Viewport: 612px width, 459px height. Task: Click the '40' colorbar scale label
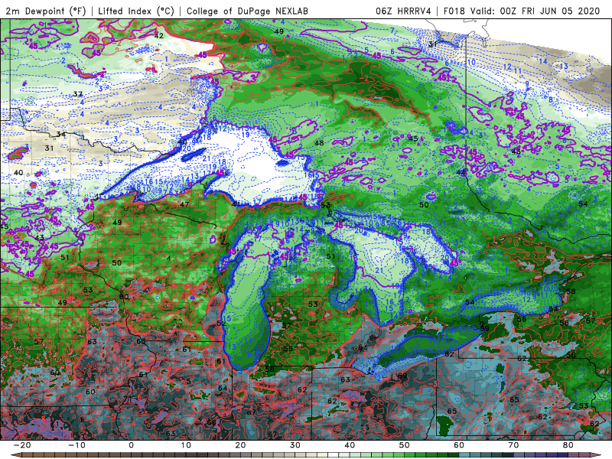coord(350,445)
